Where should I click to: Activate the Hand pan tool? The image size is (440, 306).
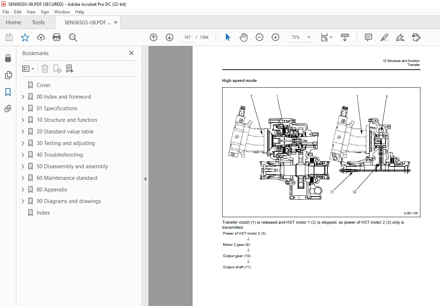(244, 37)
